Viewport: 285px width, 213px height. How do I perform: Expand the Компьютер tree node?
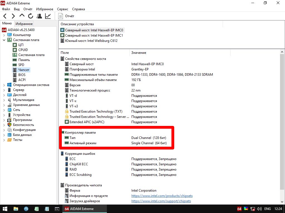click(4, 35)
